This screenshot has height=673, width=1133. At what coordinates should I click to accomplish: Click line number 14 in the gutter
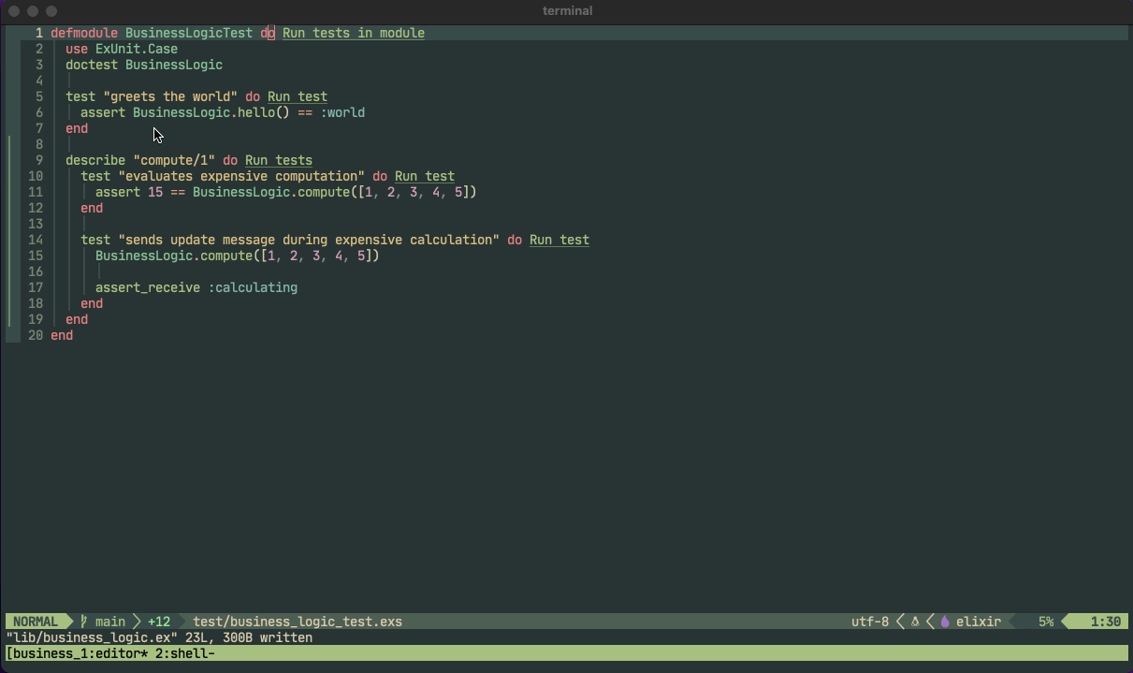[x=36, y=240]
